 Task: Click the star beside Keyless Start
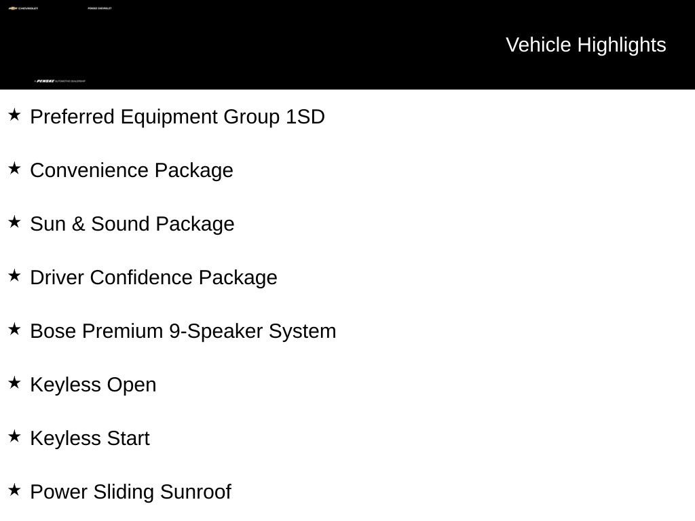[15, 437]
